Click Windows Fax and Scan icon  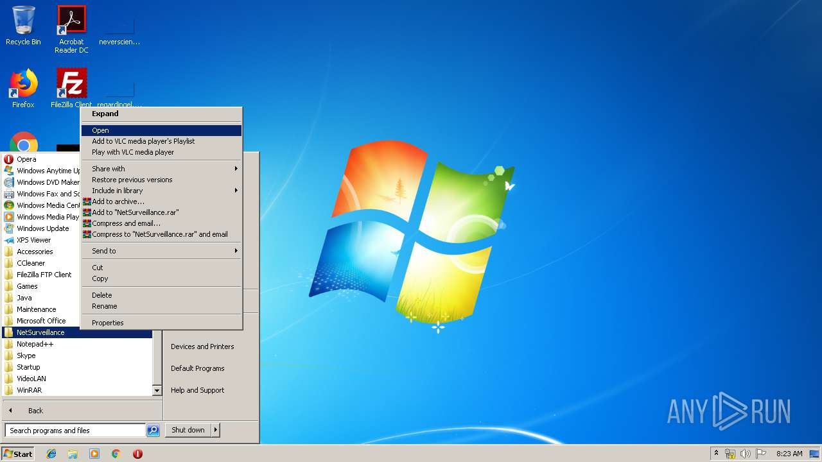pyautogui.click(x=9, y=194)
